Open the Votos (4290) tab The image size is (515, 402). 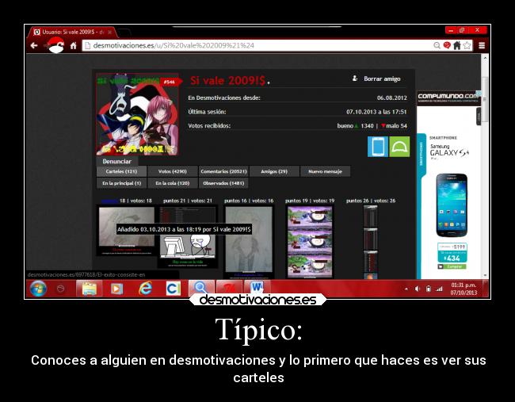click(172, 171)
